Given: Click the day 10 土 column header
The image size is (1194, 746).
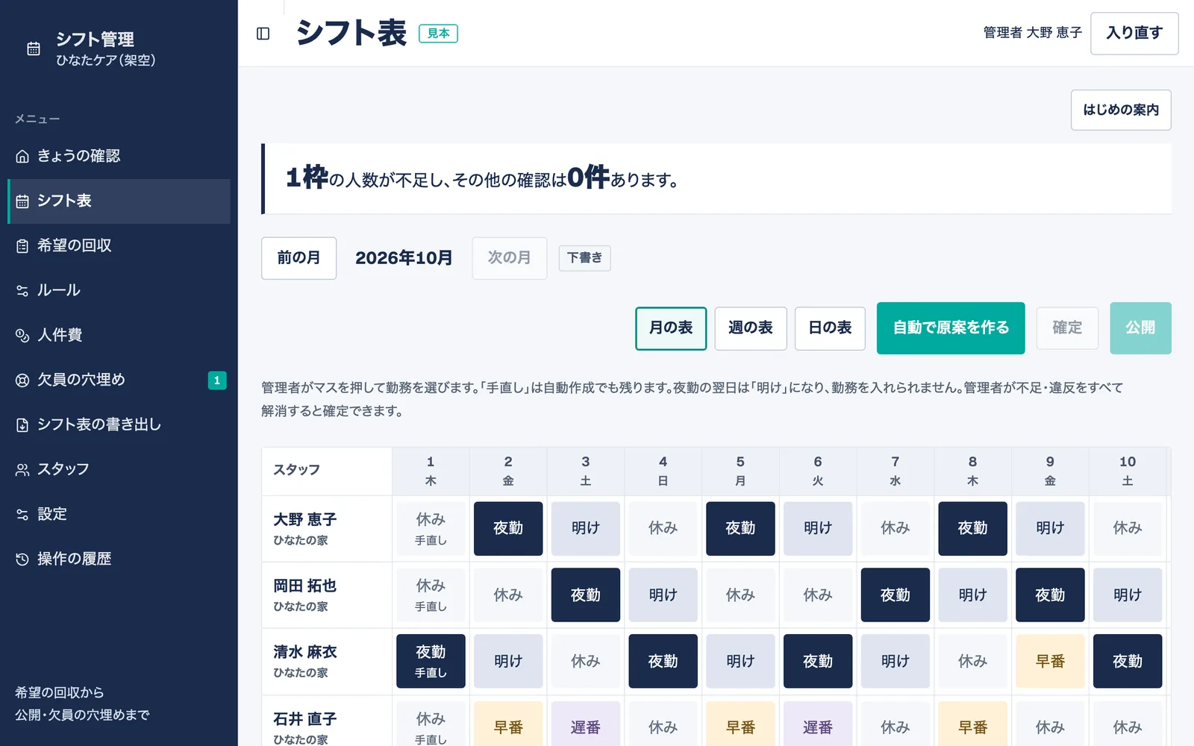Looking at the screenshot, I should pos(1128,471).
